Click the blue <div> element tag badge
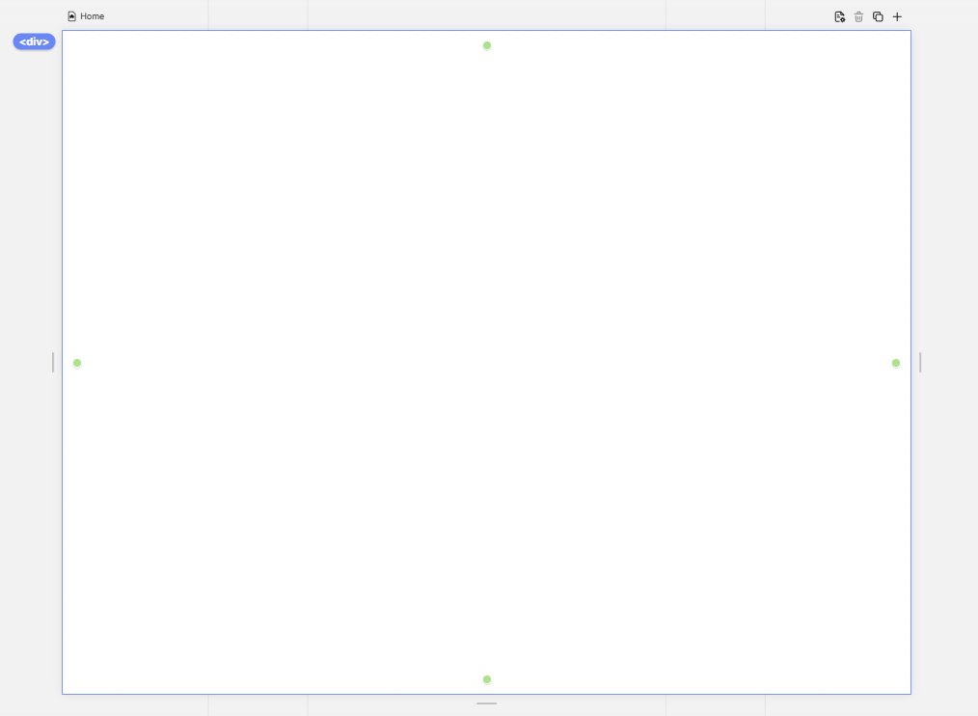978x716 pixels. pyautogui.click(x=34, y=41)
